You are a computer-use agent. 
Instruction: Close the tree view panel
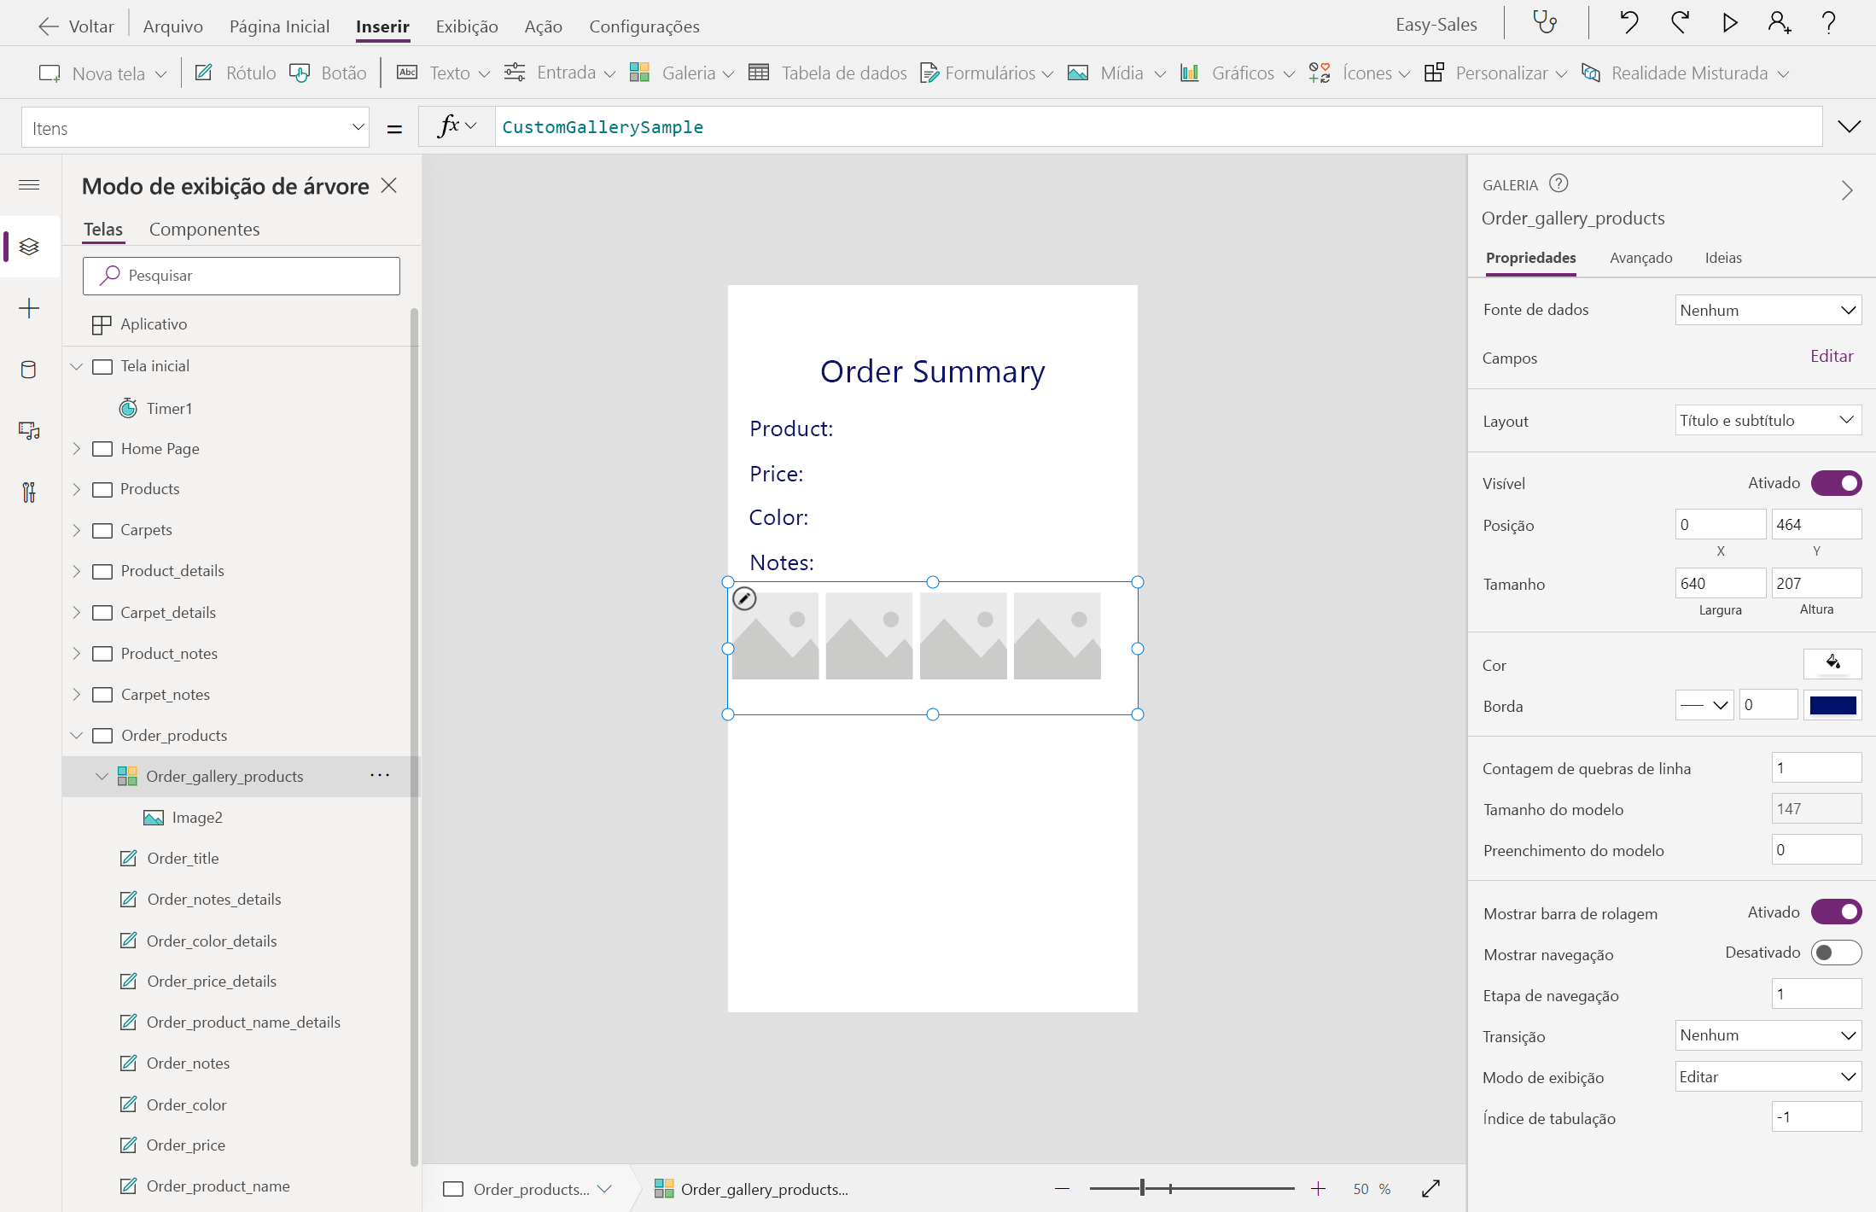tap(389, 185)
